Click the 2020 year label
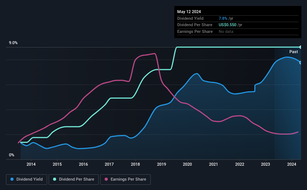The height and width of the screenshot is (190, 307). 187,164
